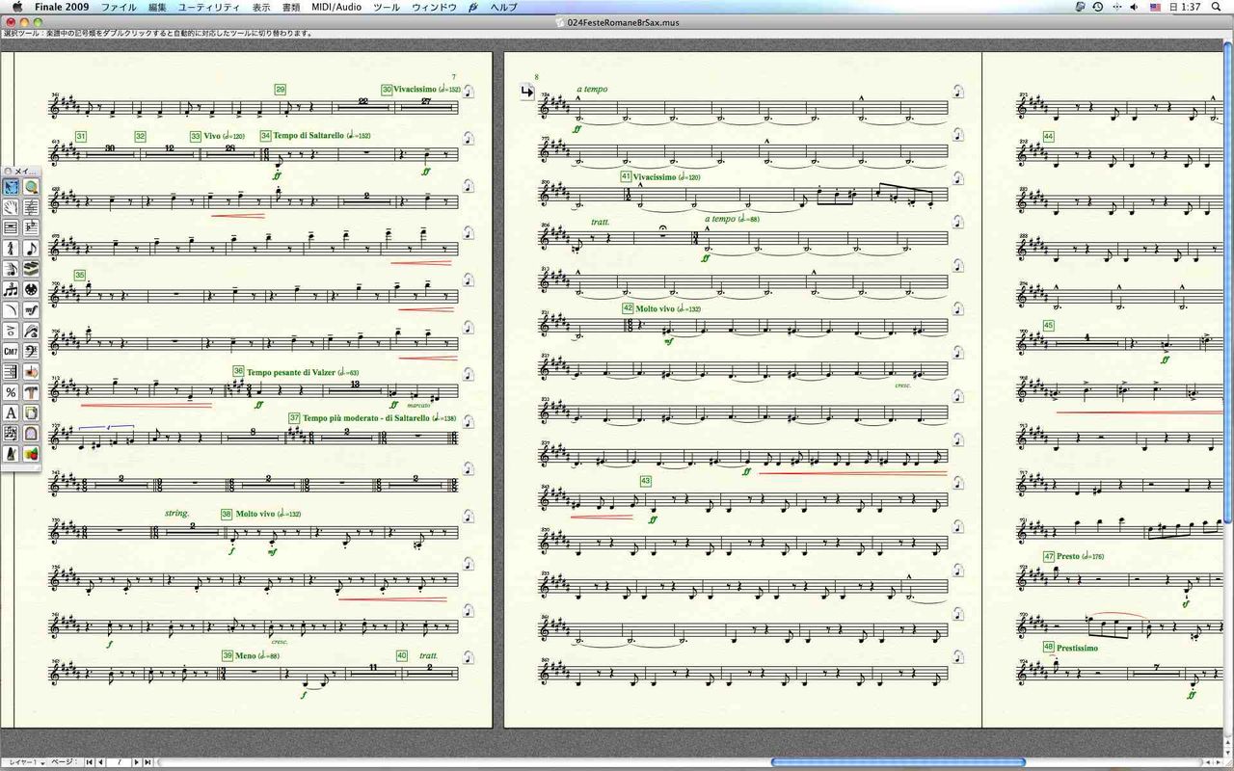This screenshot has height=771, width=1234.
Task: Select the Tempo tool metronome icon
Action: pos(12,455)
